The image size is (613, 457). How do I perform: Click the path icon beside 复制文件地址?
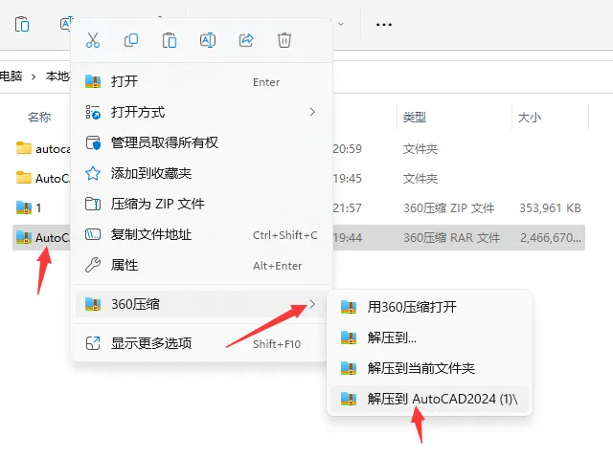(x=93, y=234)
